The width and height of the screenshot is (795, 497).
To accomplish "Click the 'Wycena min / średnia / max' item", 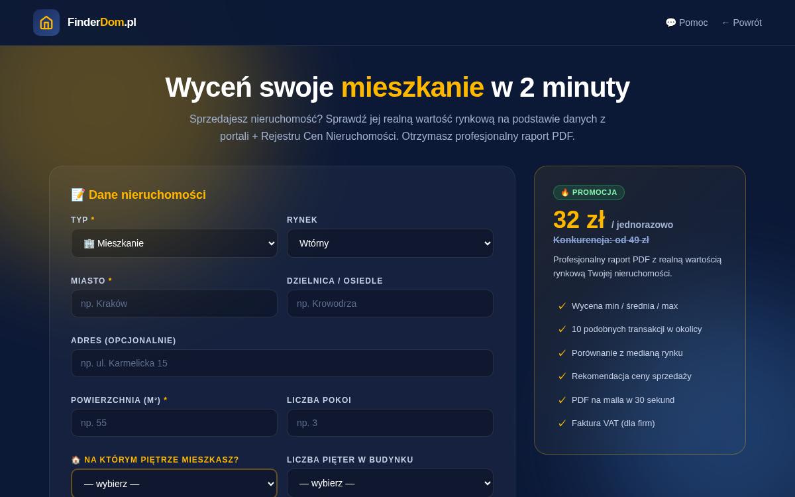I will [625, 306].
